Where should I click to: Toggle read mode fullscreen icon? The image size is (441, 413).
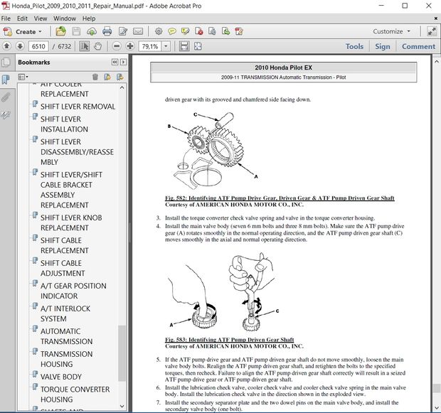pos(432,31)
